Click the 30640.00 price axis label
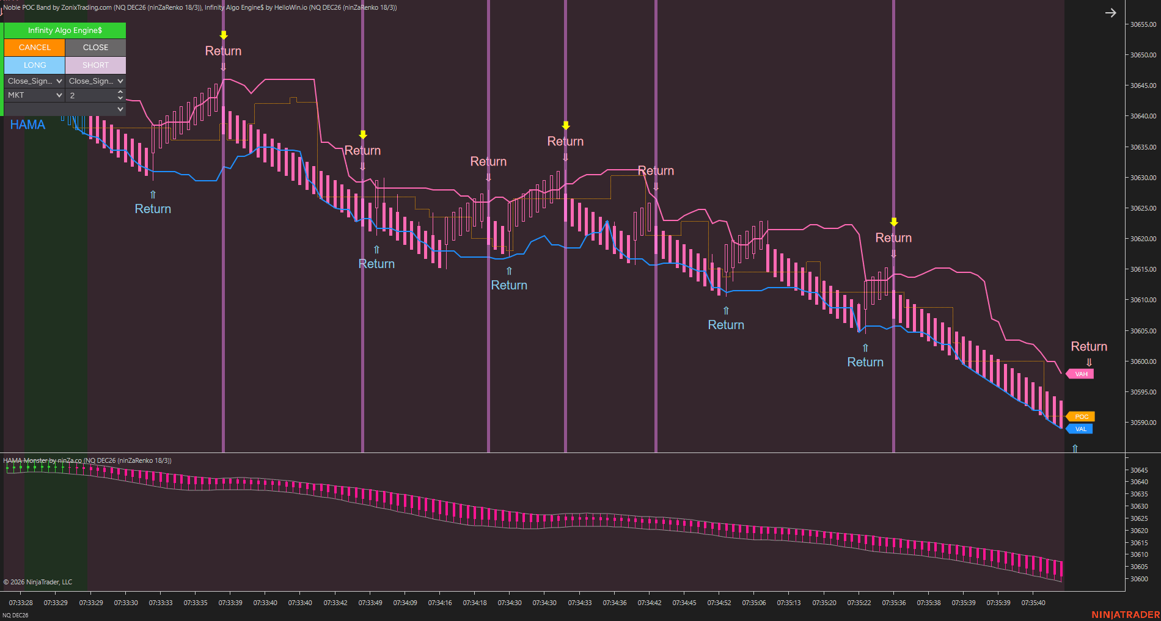The height and width of the screenshot is (621, 1161). click(1143, 116)
